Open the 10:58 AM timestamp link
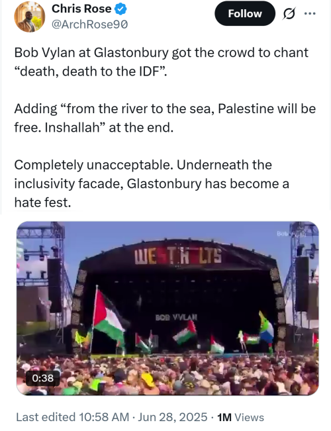Screen dimensions: 331x431 point(104,417)
